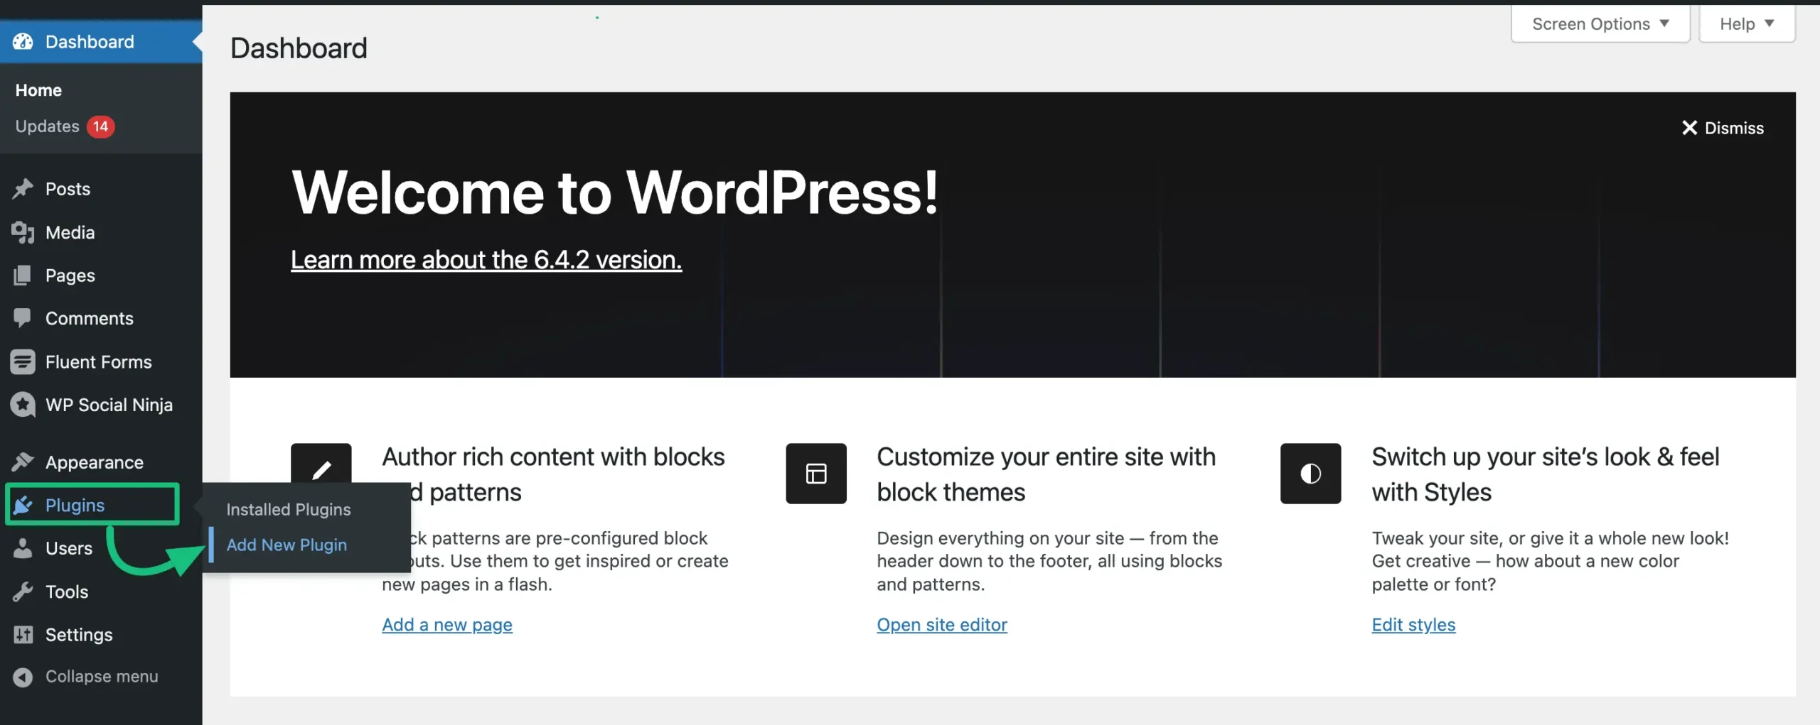This screenshot has height=725, width=1820.
Task: Click the Dashboard gauge icon
Action: [x=22, y=41]
